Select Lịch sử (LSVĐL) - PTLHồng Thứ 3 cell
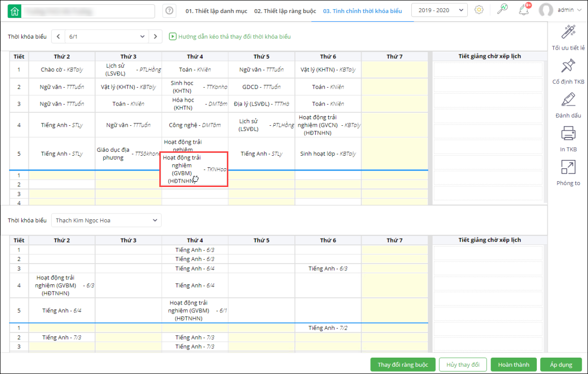This screenshot has width=588, height=374. [x=128, y=69]
